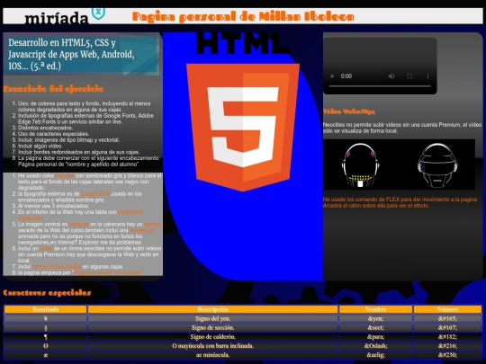Click the page title 'Pagina personal de Millan Iboleon'

click(243, 16)
